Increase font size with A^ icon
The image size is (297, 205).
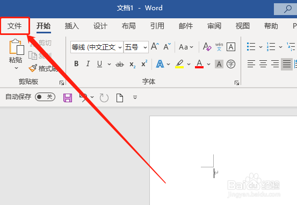coord(155,46)
